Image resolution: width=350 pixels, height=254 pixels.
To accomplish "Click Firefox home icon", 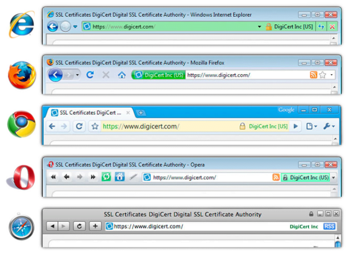I will point(122,75).
